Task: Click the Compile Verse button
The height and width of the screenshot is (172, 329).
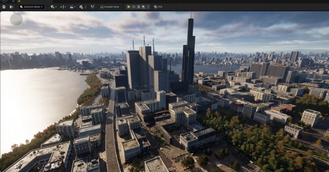Action: [110, 7]
